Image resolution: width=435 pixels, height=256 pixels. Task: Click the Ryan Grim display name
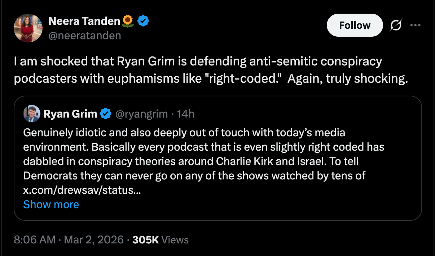[x=70, y=114]
